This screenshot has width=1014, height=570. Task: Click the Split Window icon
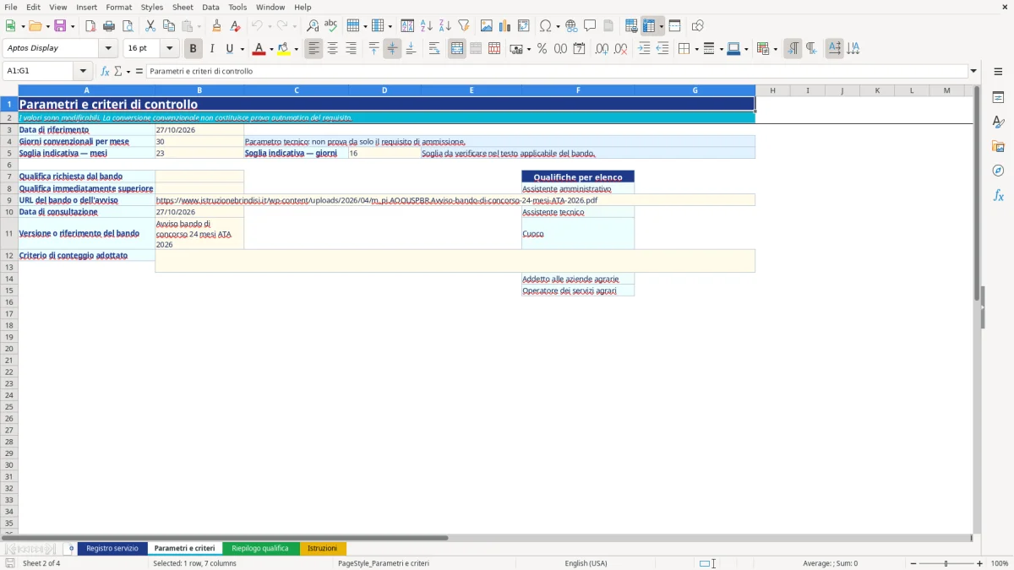click(675, 26)
